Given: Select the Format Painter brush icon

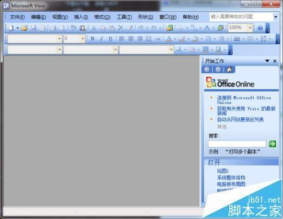Looking at the screenshot, I should click(x=130, y=28).
